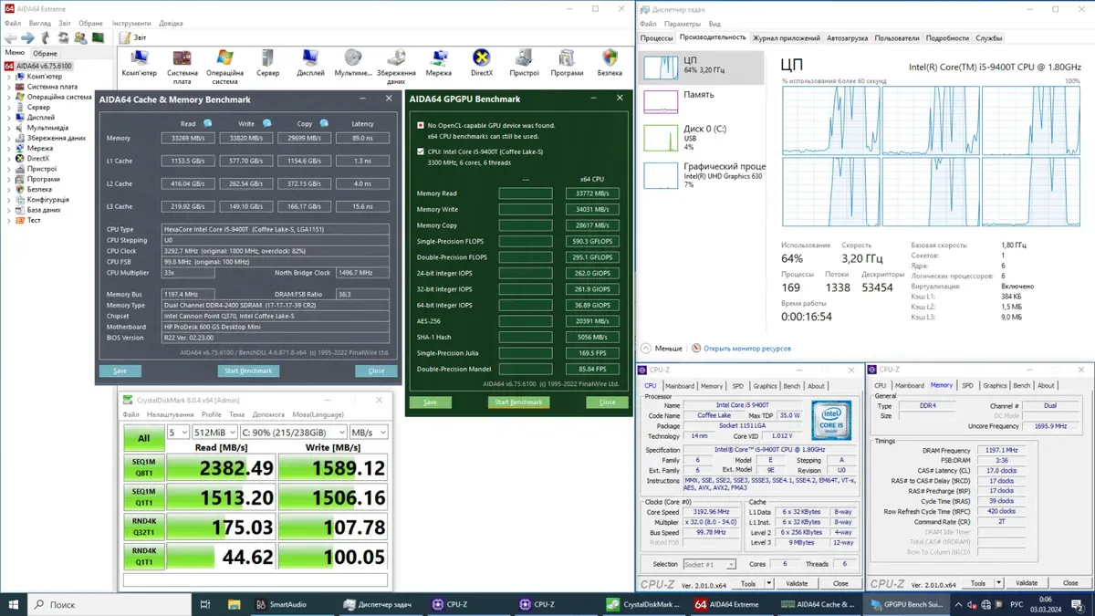Toggle the No OpenCL-capable GPU device checkbox

pyautogui.click(x=420, y=125)
